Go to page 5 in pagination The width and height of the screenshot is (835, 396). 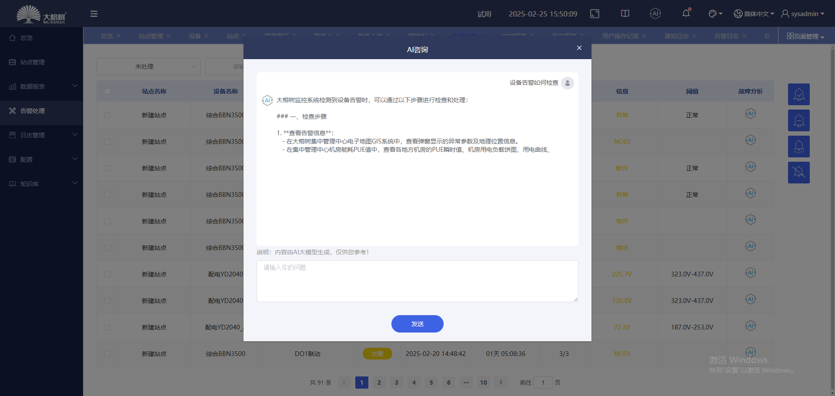(x=431, y=383)
